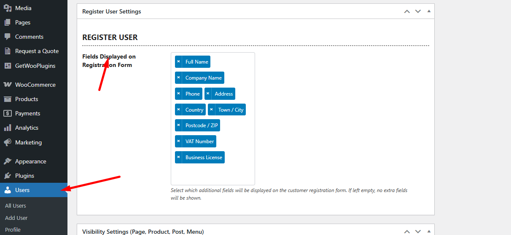Click the Request a Quote icon
The height and width of the screenshot is (235, 511).
coord(8,51)
